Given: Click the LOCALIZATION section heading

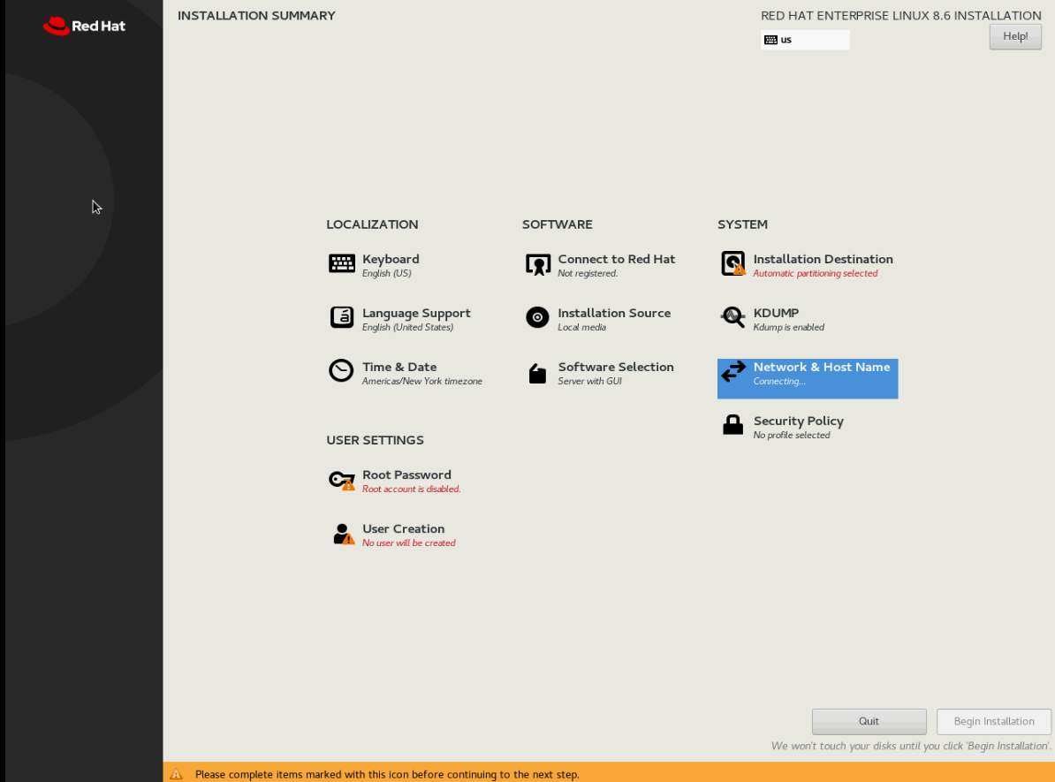Looking at the screenshot, I should [372, 224].
